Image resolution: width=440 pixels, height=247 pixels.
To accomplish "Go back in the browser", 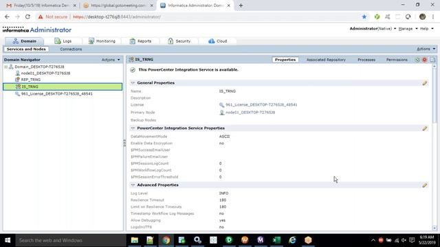I will 7,16.
